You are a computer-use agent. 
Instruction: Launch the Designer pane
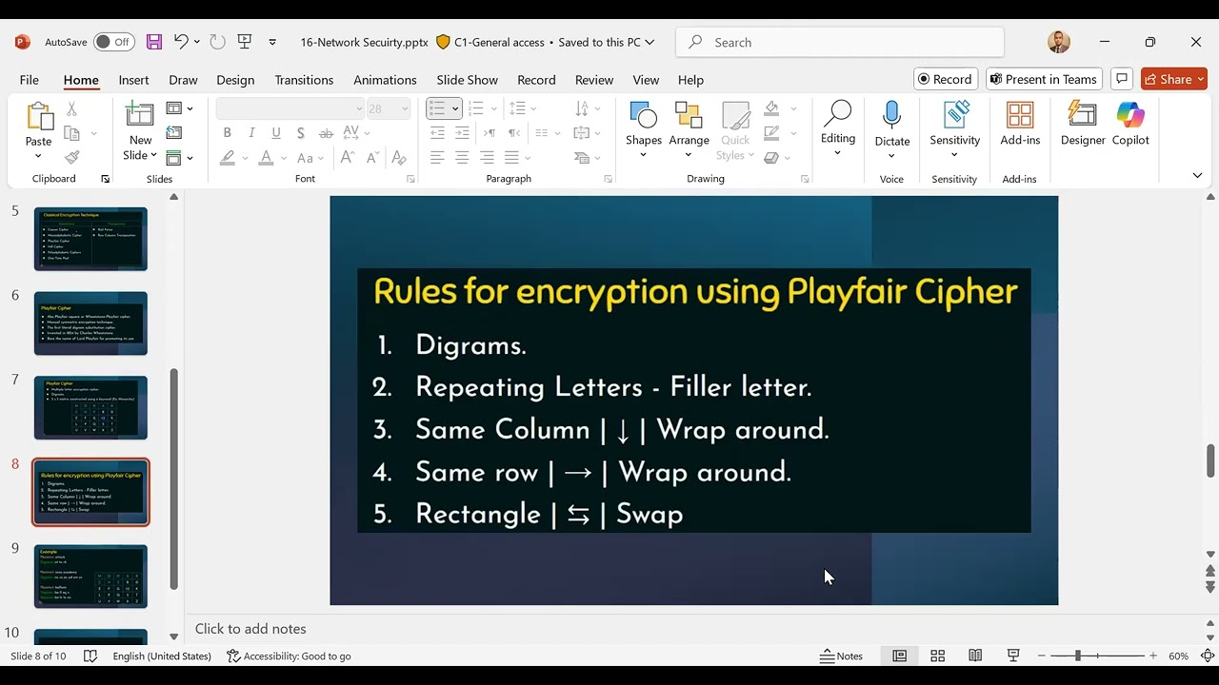[x=1083, y=124]
